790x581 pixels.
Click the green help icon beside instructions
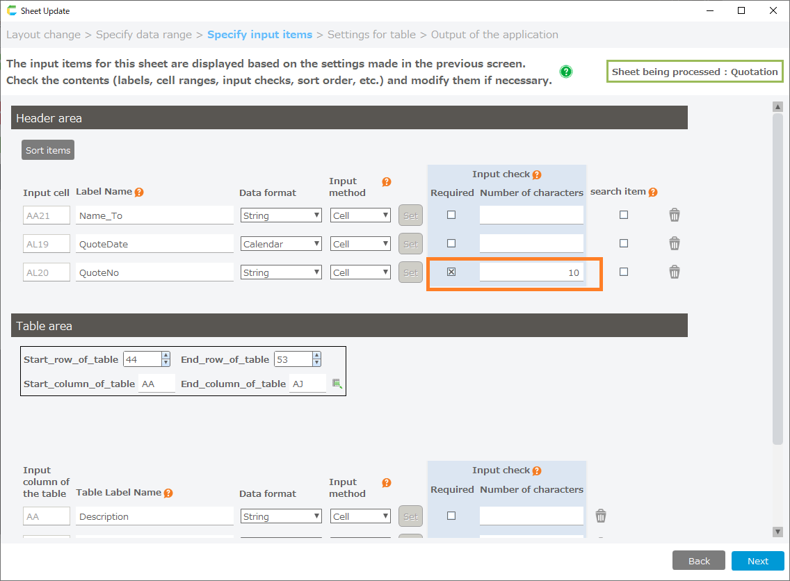566,72
